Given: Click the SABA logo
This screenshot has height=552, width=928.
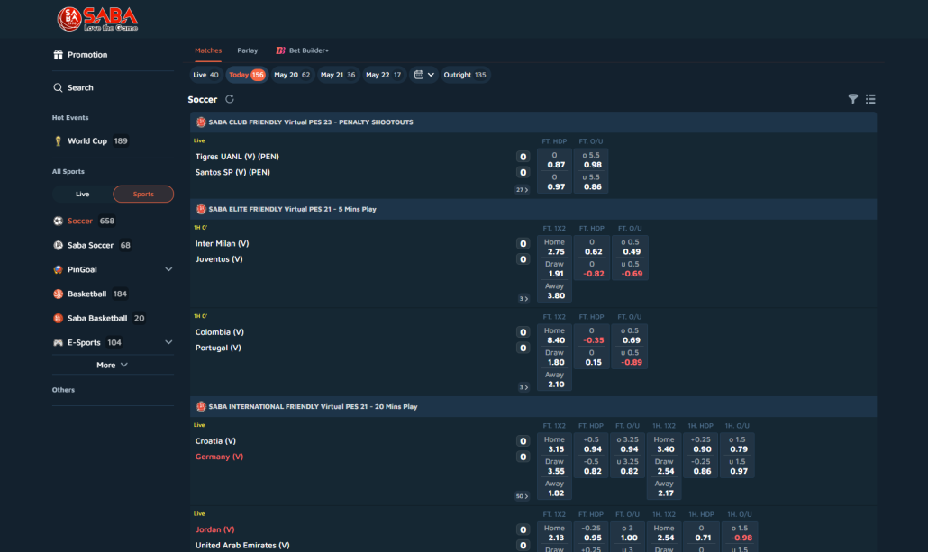Looking at the screenshot, I should click(97, 19).
